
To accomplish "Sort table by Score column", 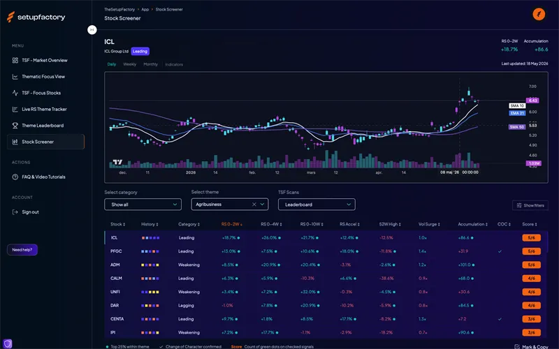I will coord(530,224).
